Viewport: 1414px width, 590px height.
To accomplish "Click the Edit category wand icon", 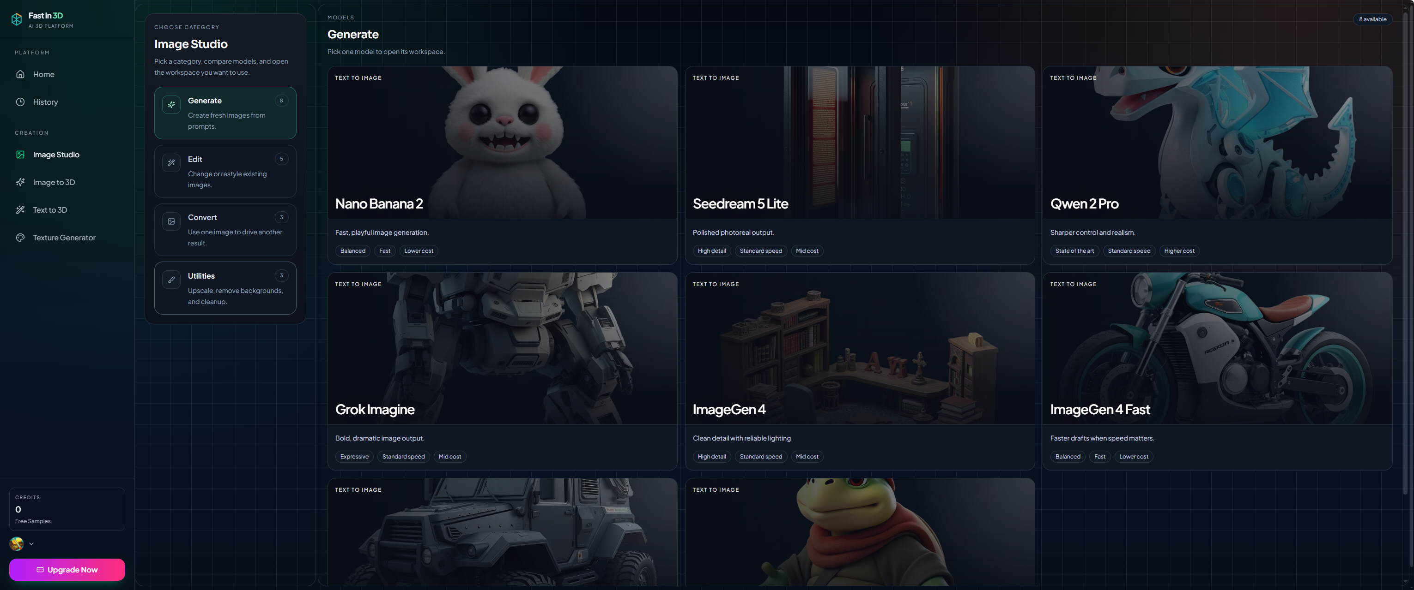I will [171, 163].
